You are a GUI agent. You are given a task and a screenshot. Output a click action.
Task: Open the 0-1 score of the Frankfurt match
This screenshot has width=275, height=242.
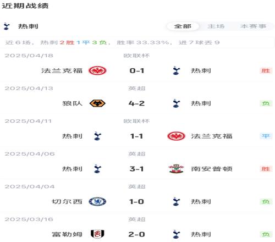click(137, 70)
